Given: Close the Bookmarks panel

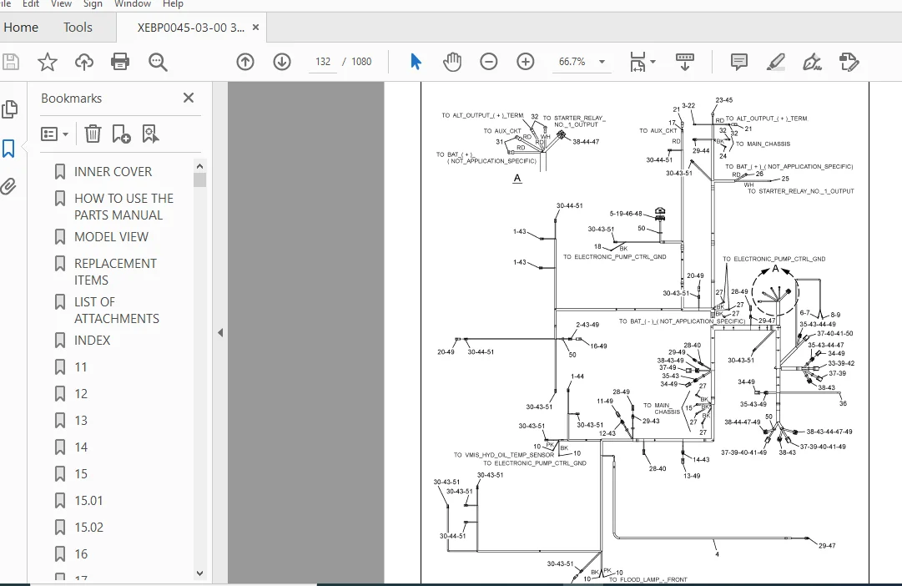Looking at the screenshot, I should [x=188, y=98].
